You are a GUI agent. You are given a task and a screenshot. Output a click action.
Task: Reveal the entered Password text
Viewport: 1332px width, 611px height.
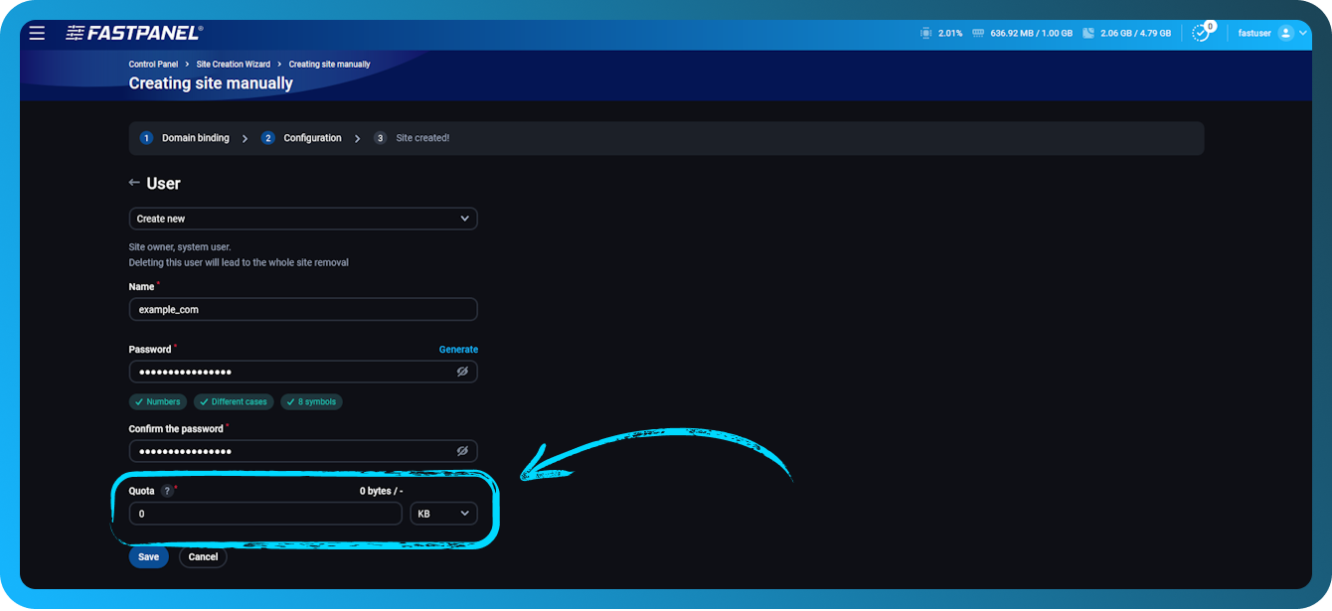[x=462, y=371]
